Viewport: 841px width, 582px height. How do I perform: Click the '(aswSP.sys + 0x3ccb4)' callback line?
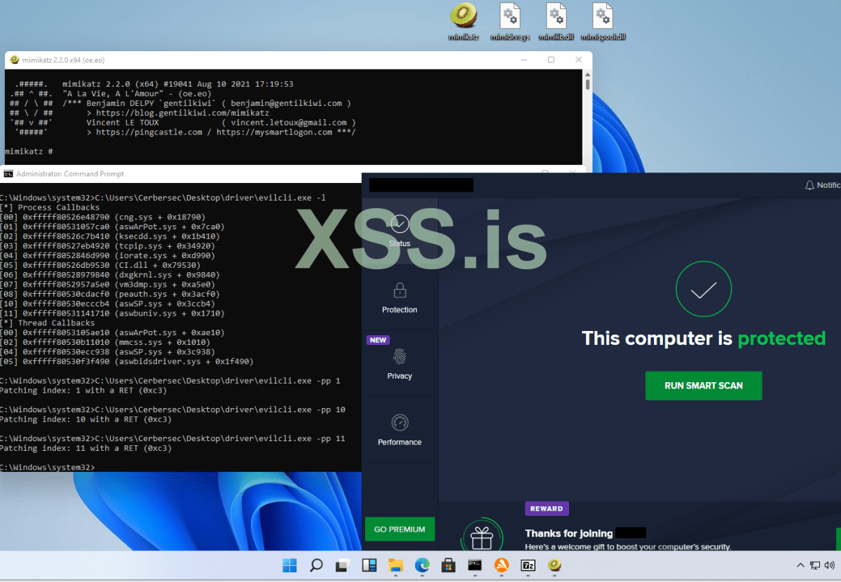(x=107, y=304)
